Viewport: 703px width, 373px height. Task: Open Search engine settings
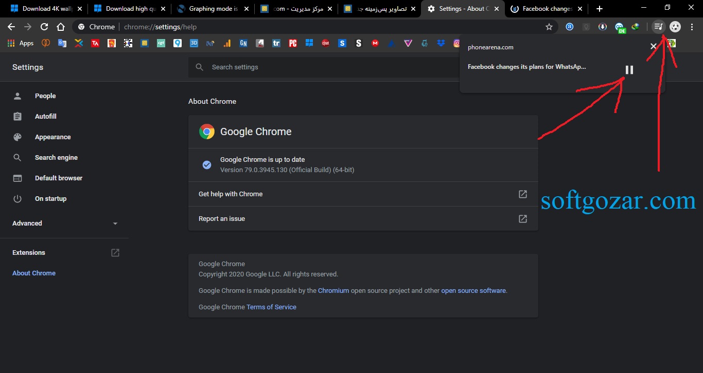(64, 158)
